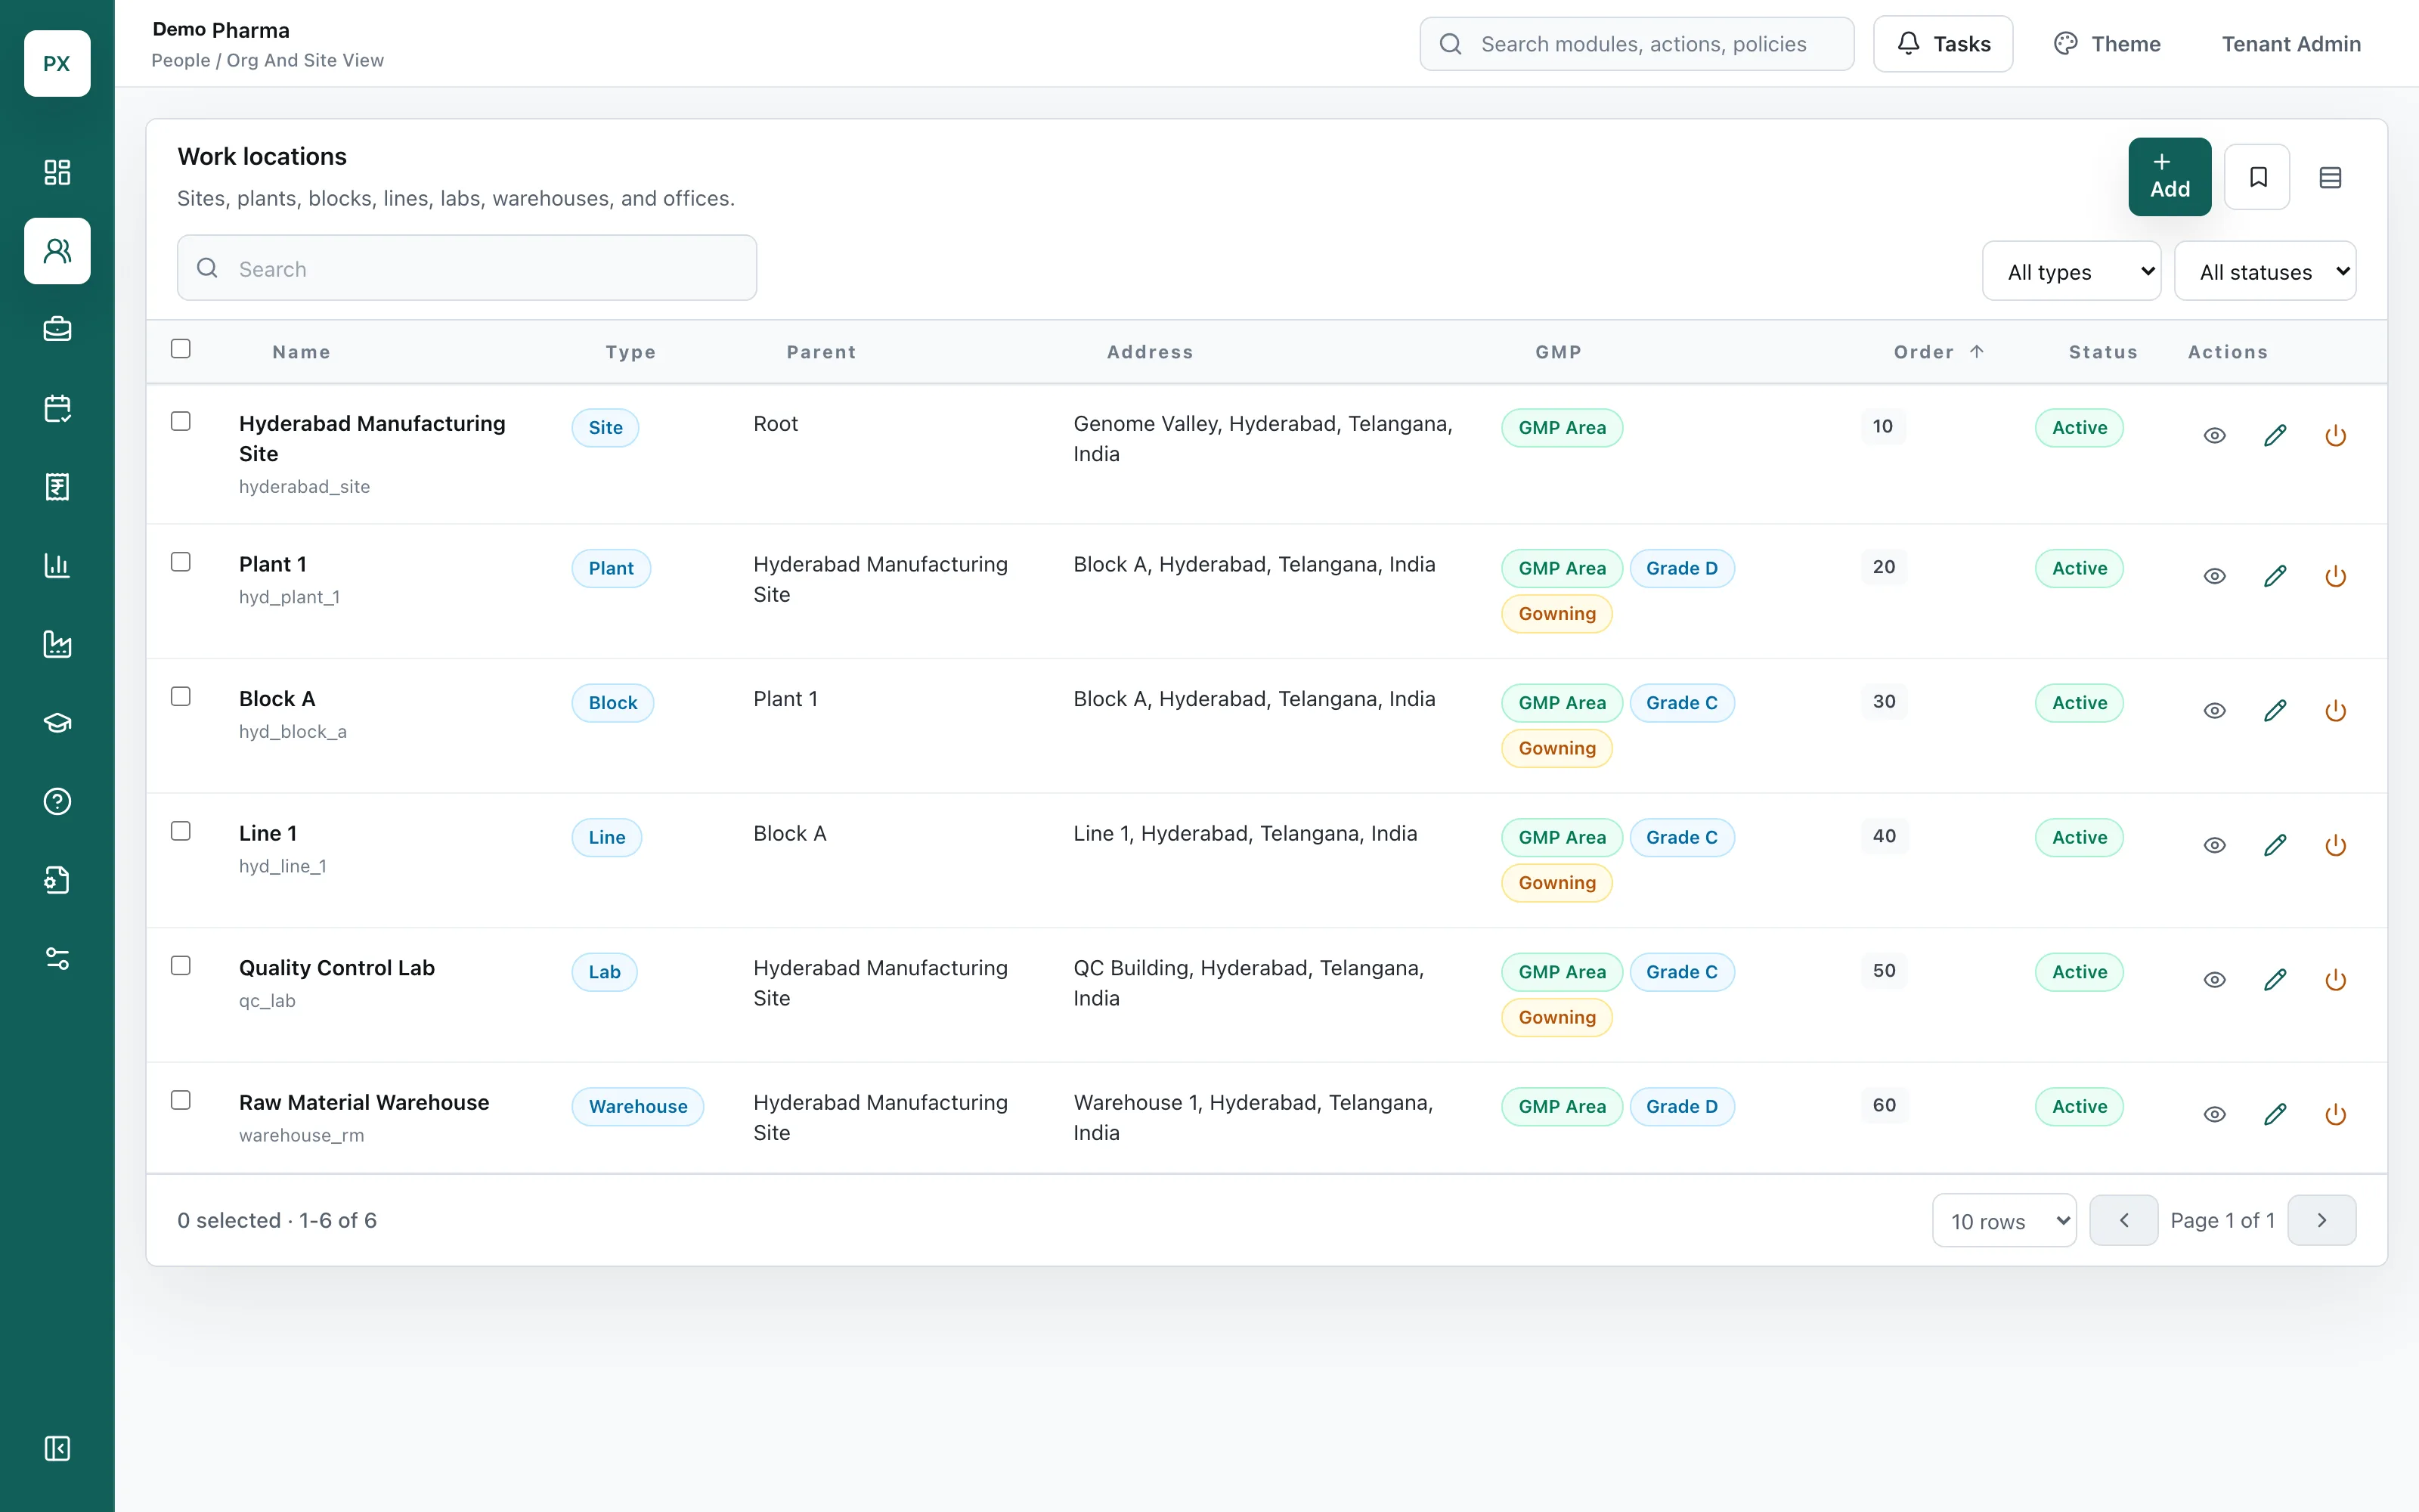The image size is (2419, 1512).
Task: Check the Line 1 row checkbox
Action: tap(181, 831)
